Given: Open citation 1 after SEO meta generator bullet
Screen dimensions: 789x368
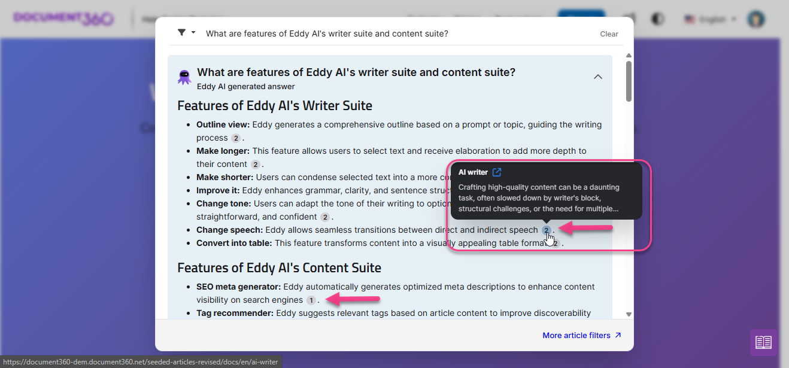Looking at the screenshot, I should [311, 300].
